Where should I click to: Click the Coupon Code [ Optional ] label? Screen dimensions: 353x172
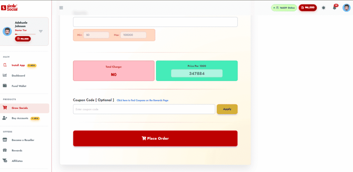point(93,100)
